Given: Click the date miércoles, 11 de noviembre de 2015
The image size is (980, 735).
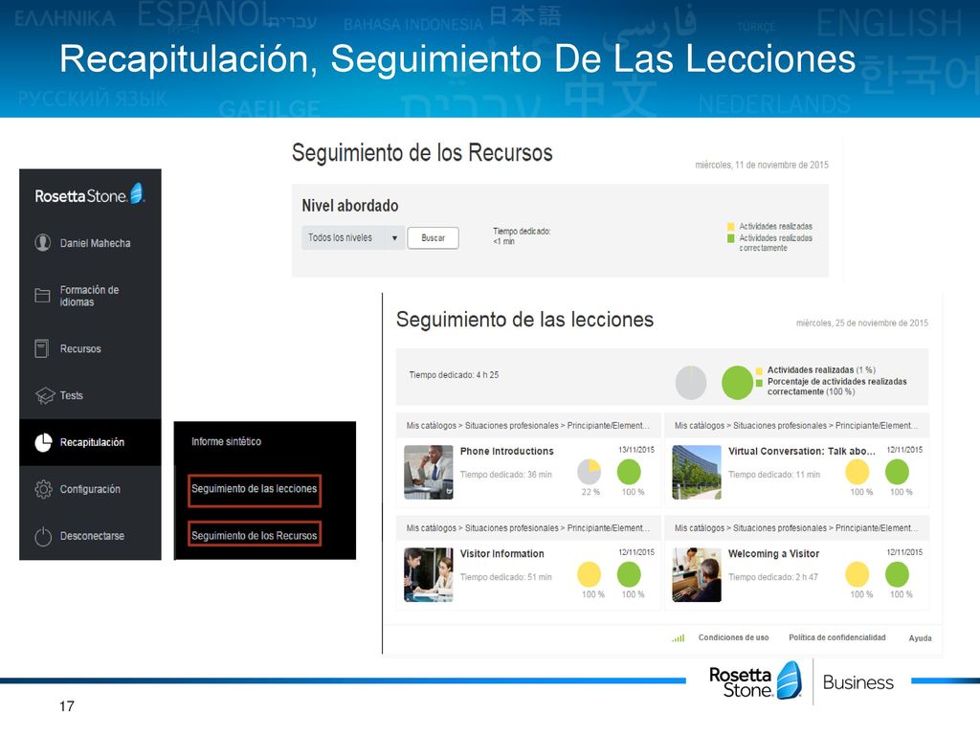Looking at the screenshot, I should click(762, 165).
